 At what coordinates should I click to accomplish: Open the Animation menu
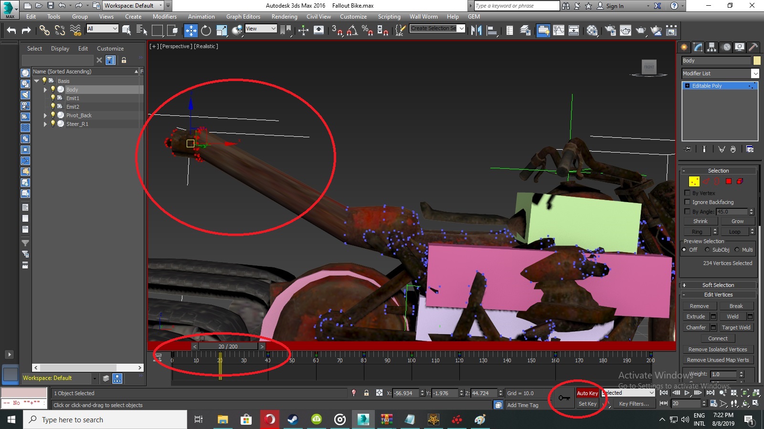201,17
